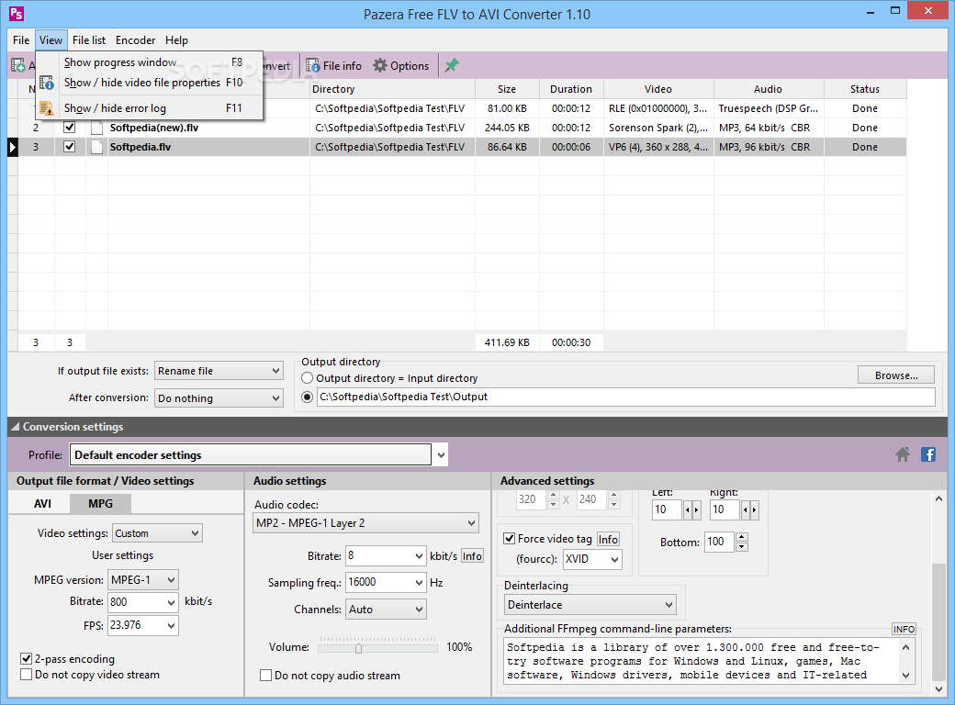Click Info button beside Force video tag
The image size is (955, 705).
coord(608,539)
